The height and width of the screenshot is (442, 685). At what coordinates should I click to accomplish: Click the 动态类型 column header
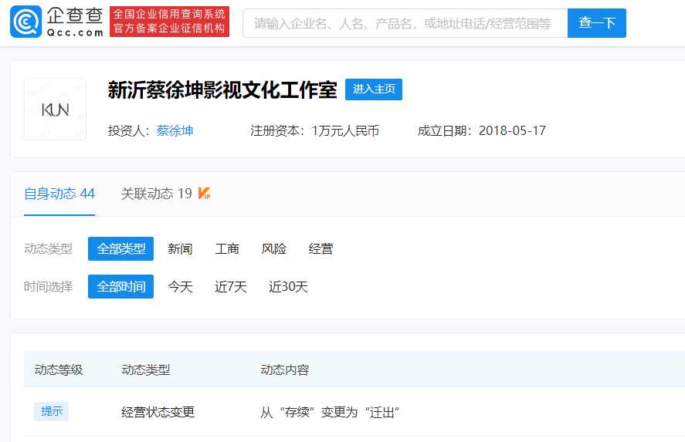tap(145, 370)
